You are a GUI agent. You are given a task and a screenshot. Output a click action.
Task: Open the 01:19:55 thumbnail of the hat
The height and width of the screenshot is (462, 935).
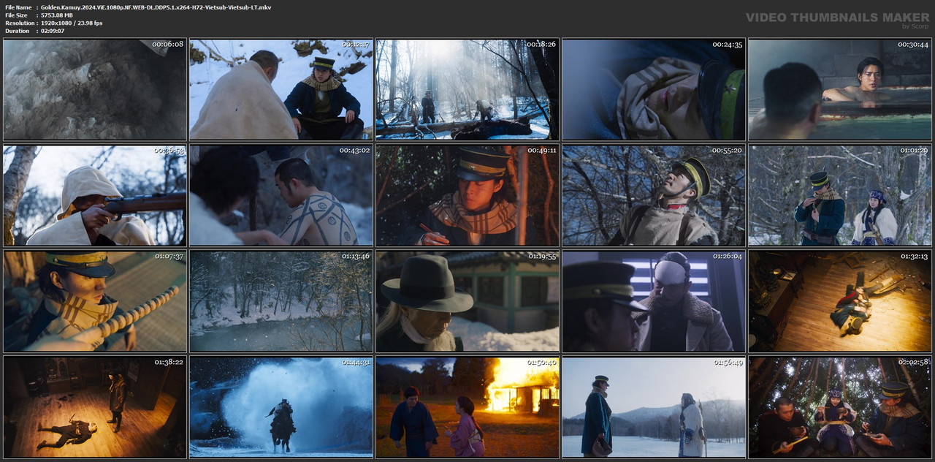click(x=467, y=301)
